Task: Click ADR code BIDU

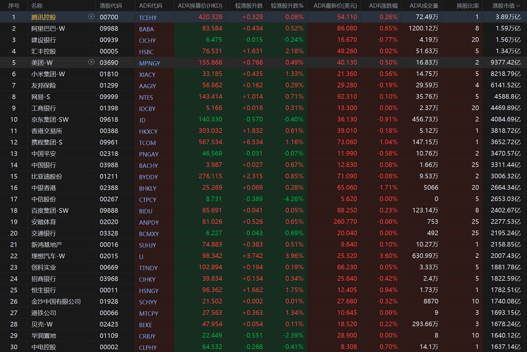Action: 146,211
